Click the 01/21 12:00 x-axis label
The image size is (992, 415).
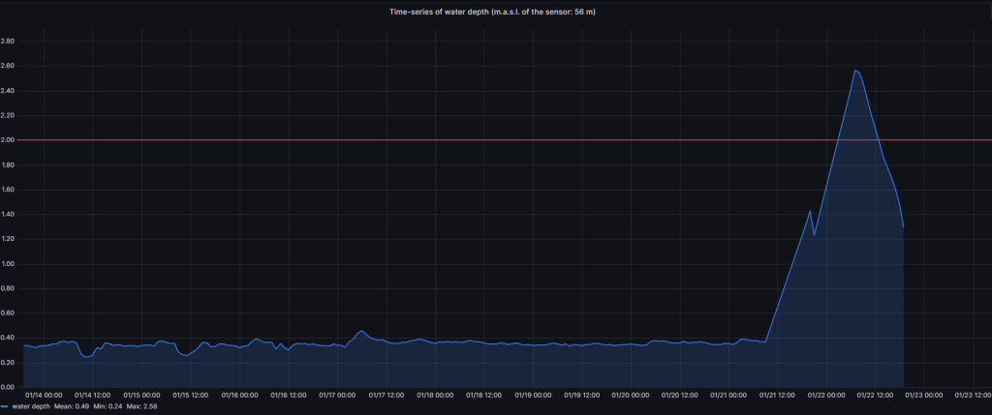click(778, 395)
